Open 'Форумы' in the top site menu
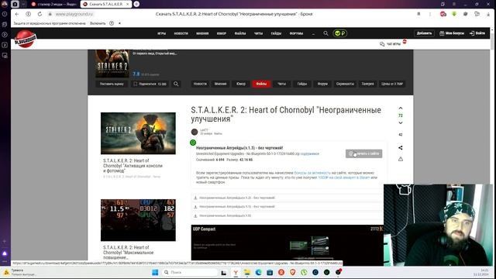Viewport: 496px width, 279px height. (296, 33)
